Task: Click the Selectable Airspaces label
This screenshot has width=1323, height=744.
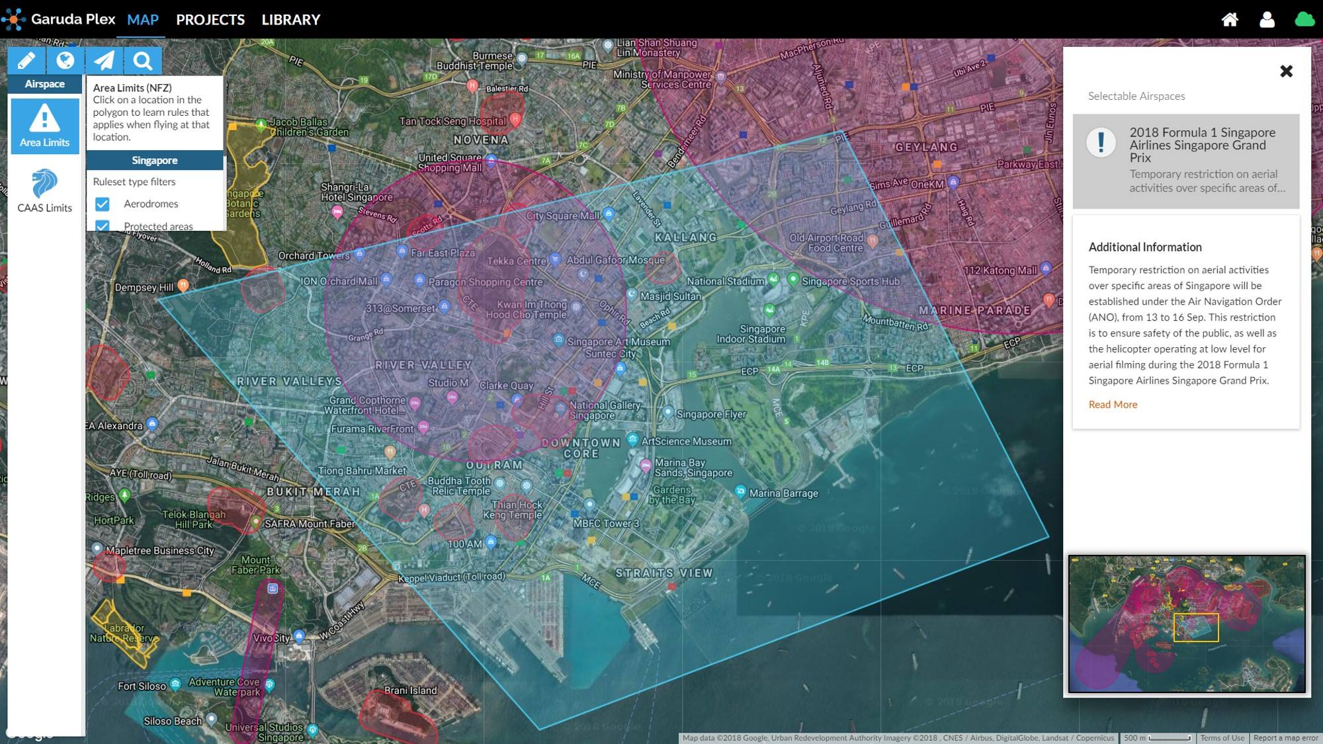Action: pyautogui.click(x=1136, y=96)
